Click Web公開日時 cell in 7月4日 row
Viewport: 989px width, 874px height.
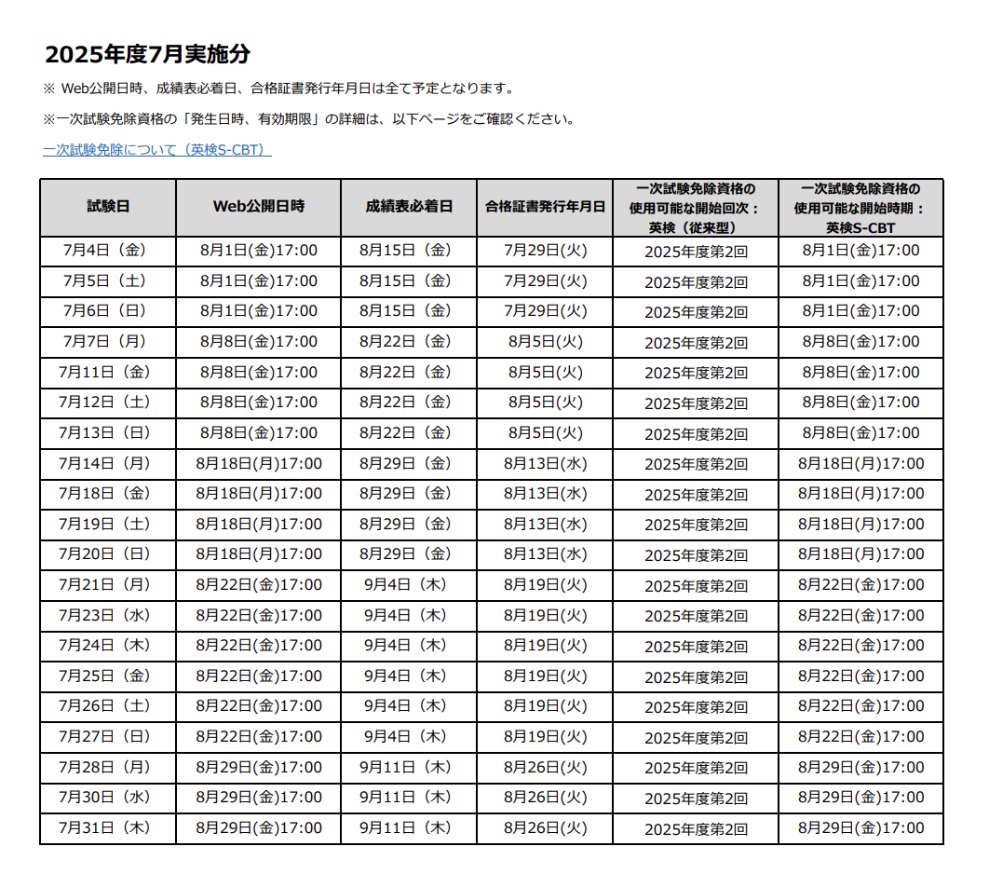(x=259, y=252)
